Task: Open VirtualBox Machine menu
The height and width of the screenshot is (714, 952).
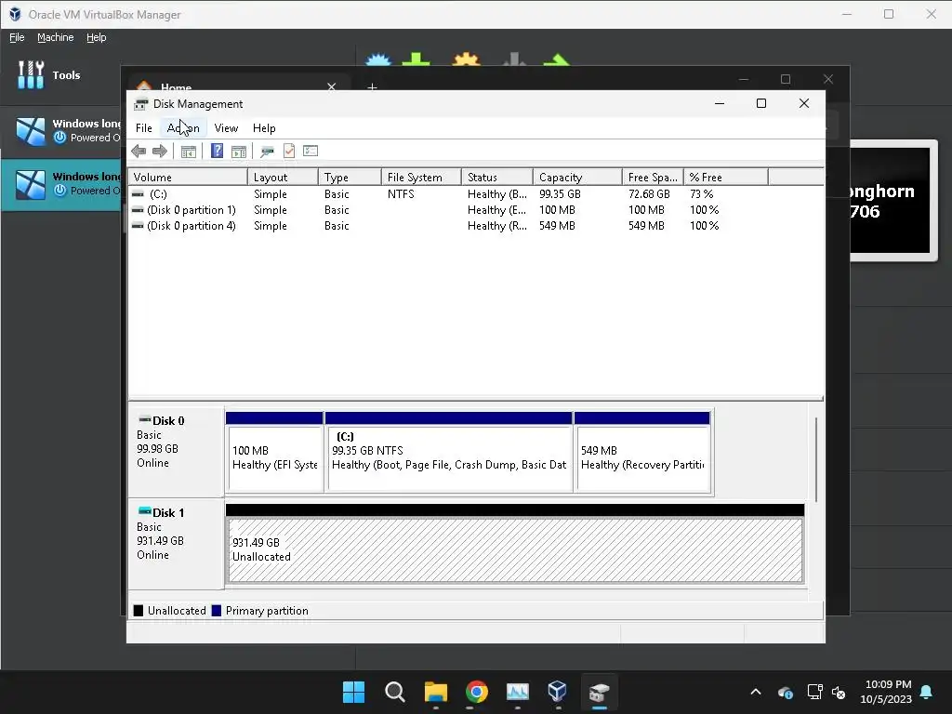Action: [55, 37]
